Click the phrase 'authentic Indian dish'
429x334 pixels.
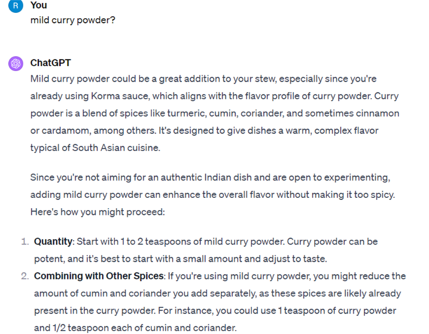pos(206,178)
